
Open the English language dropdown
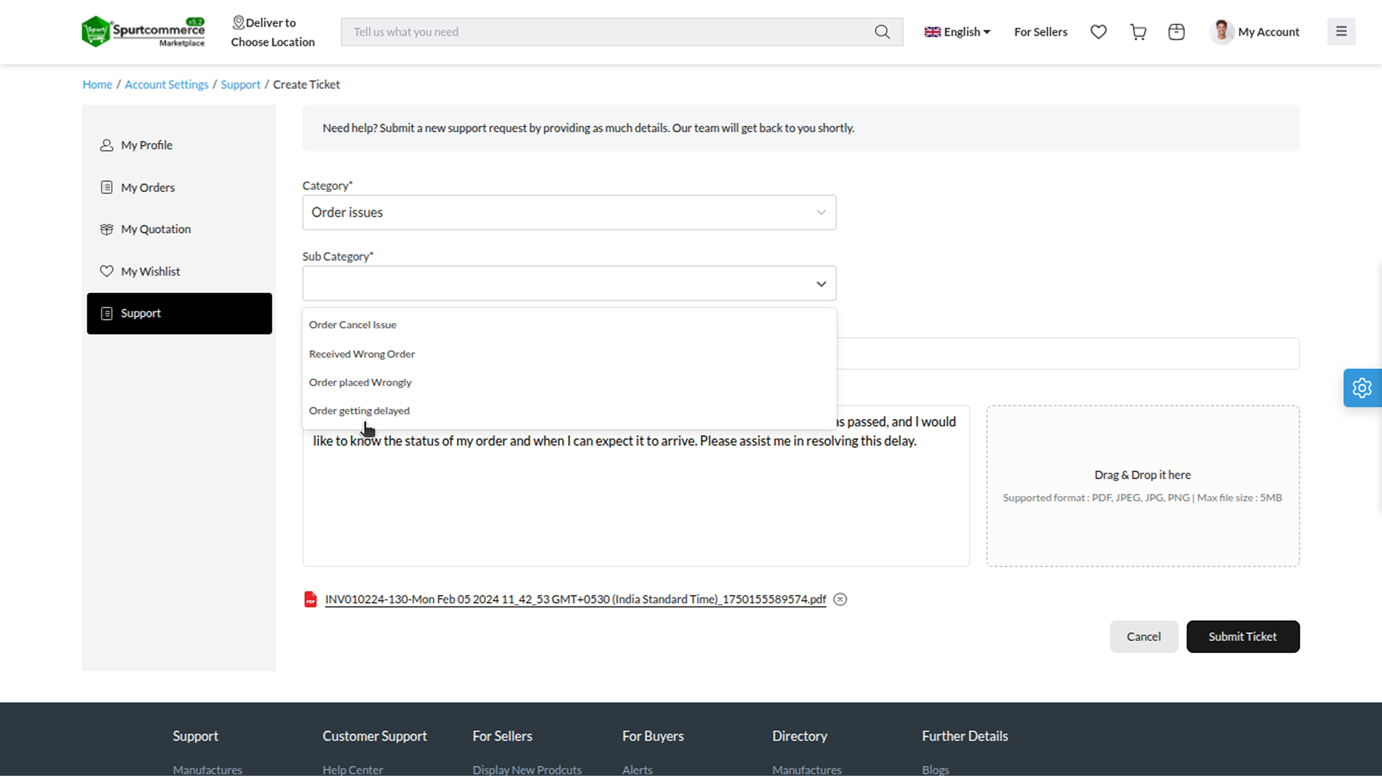point(957,31)
